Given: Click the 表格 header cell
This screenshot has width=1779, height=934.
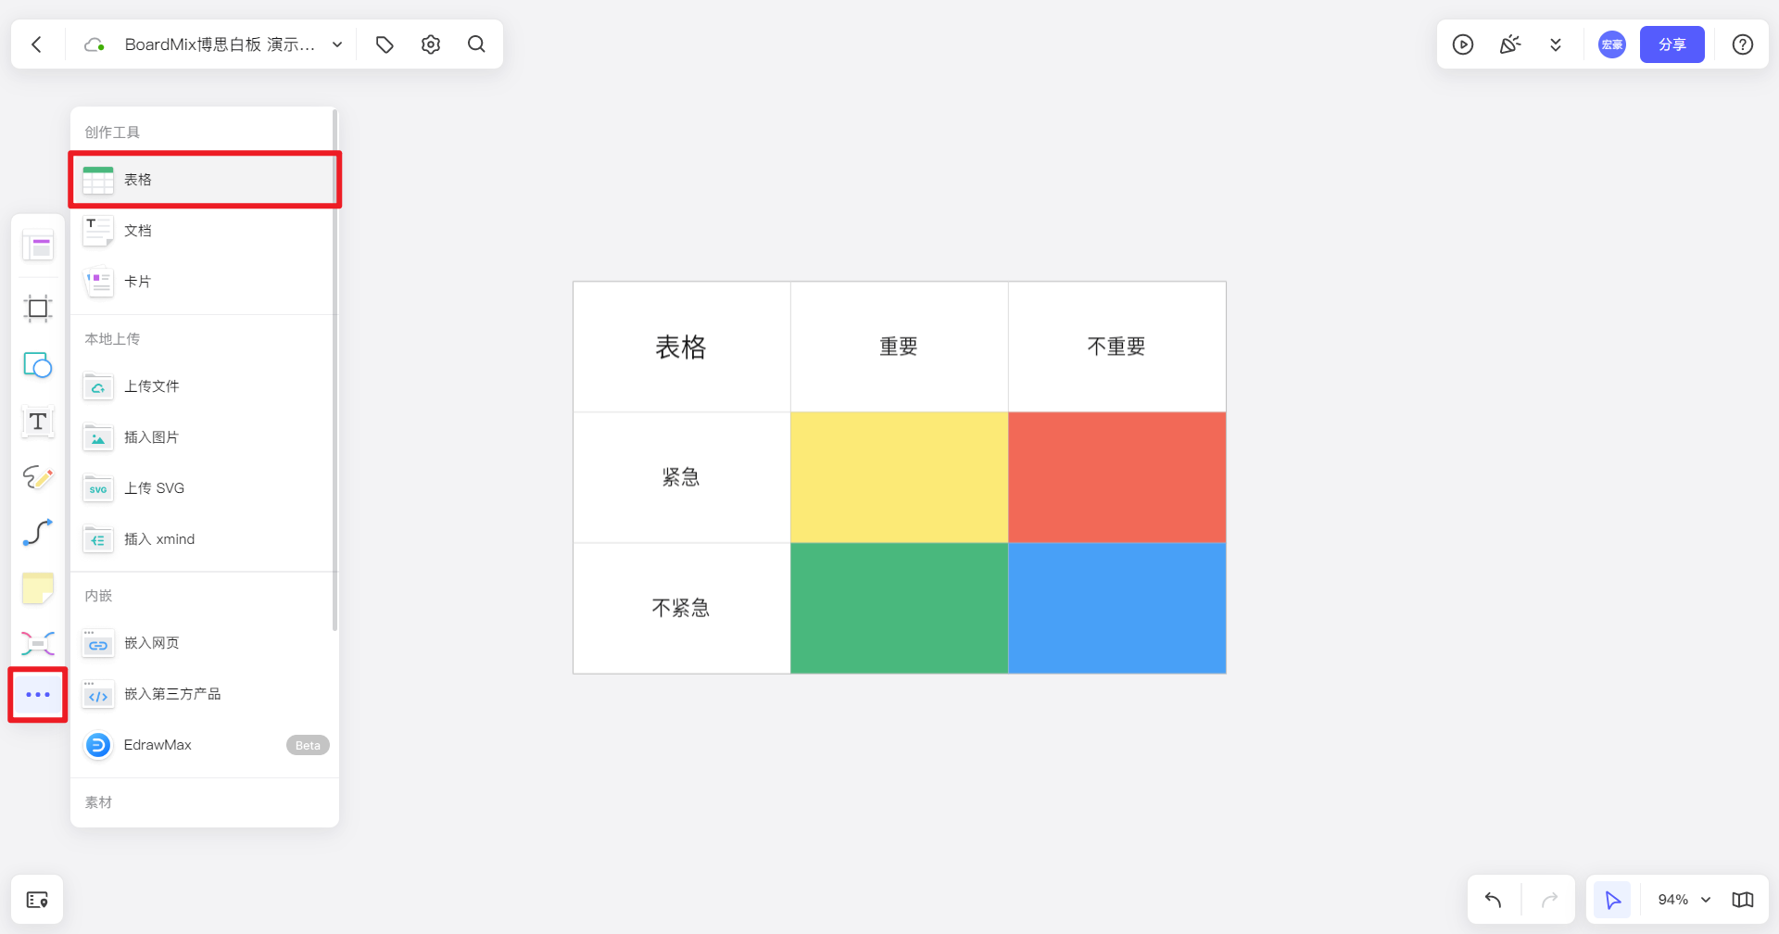Looking at the screenshot, I should pyautogui.click(x=681, y=347).
